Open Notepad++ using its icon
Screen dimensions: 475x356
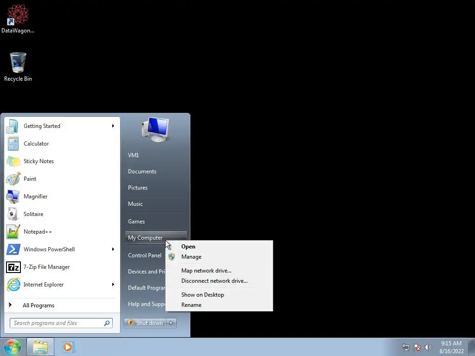(13, 232)
